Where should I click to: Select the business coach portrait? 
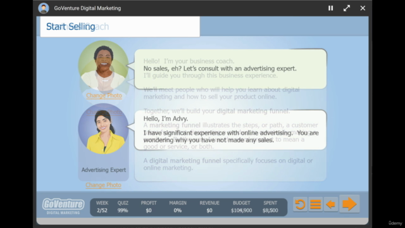tap(104, 65)
